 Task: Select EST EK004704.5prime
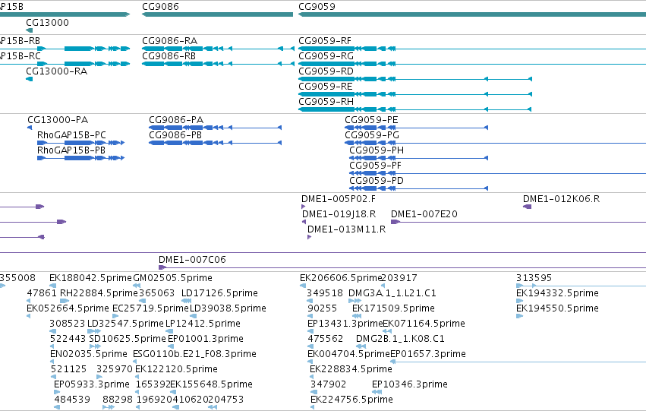[348, 354]
